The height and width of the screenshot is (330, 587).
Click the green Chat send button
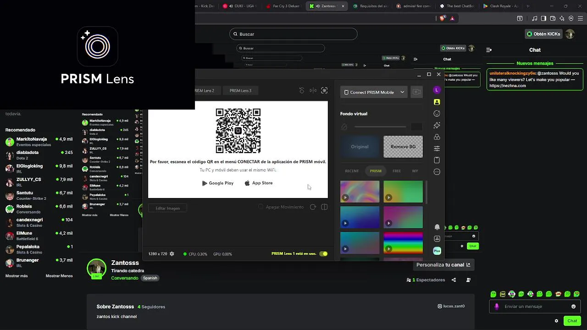[x=571, y=321]
